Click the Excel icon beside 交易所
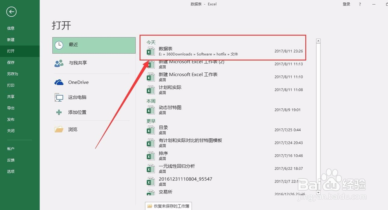 click(x=151, y=193)
